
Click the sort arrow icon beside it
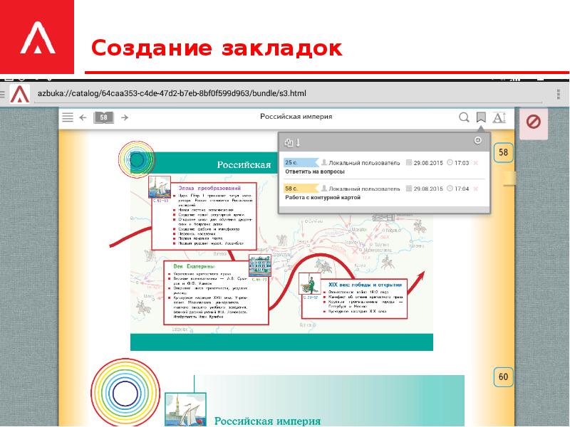[x=297, y=142]
